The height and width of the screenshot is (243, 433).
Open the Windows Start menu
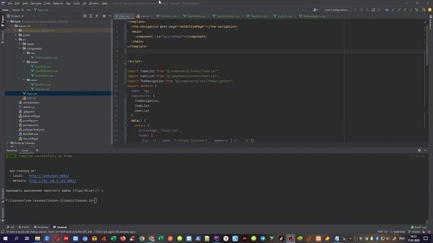point(5,238)
